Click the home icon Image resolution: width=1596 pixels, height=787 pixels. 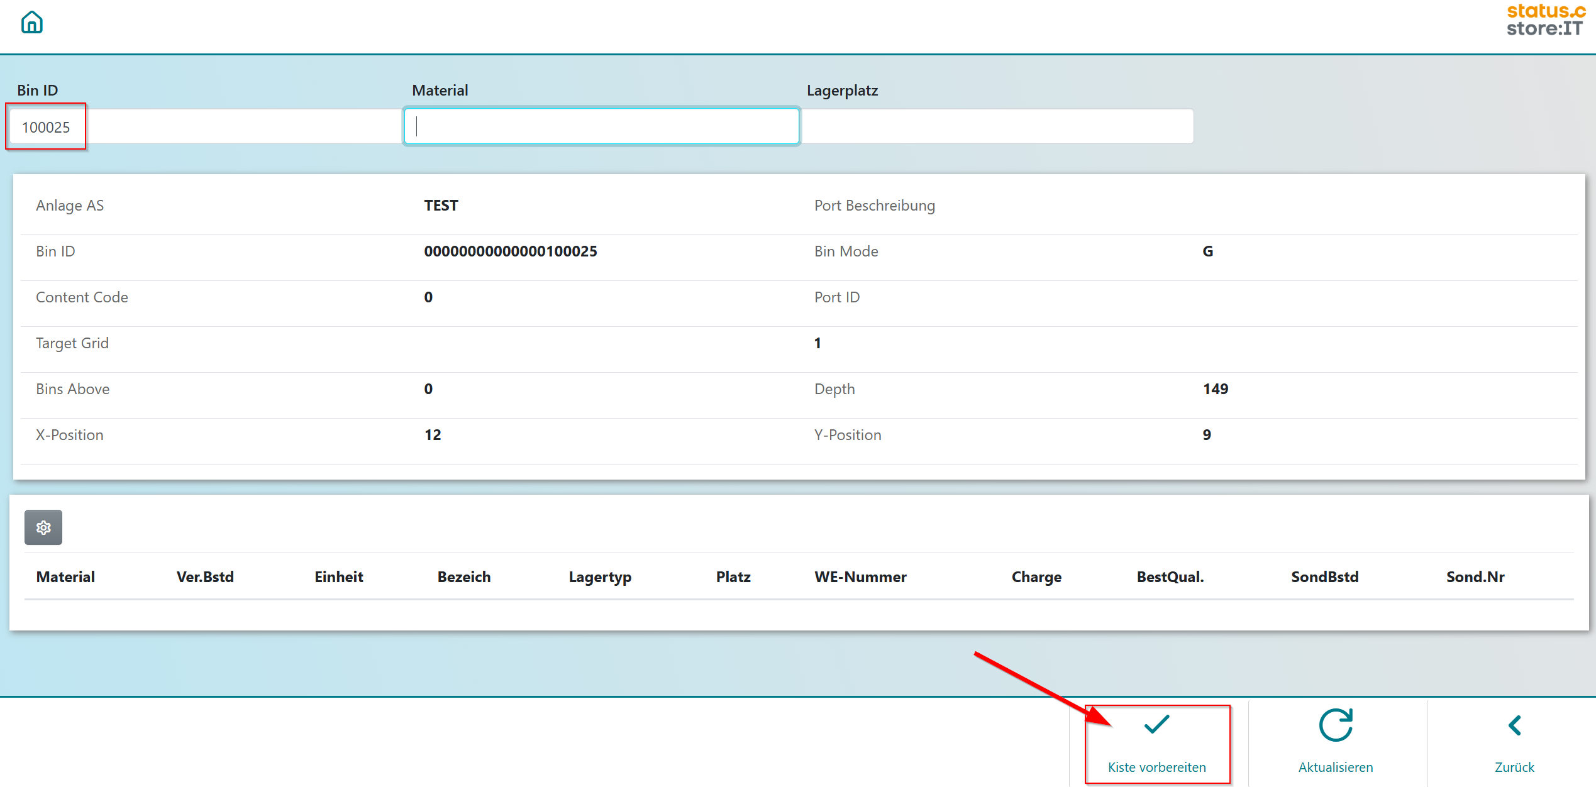click(31, 23)
